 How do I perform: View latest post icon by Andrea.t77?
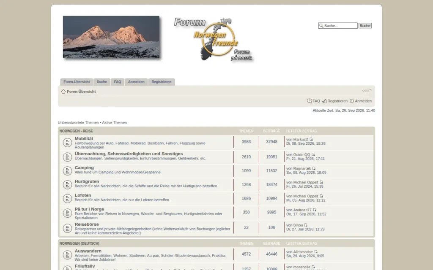[x=315, y=210]
